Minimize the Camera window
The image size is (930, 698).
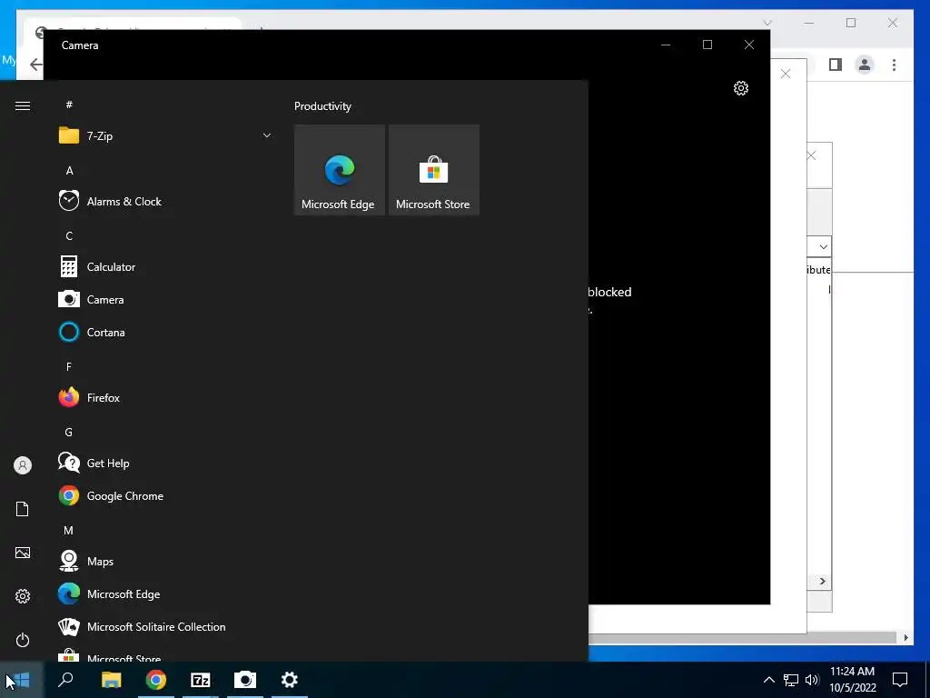pyautogui.click(x=666, y=45)
